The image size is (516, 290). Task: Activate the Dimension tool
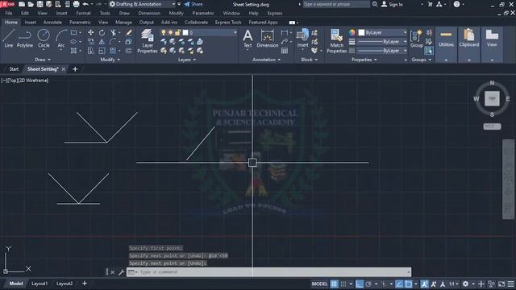[x=268, y=38]
